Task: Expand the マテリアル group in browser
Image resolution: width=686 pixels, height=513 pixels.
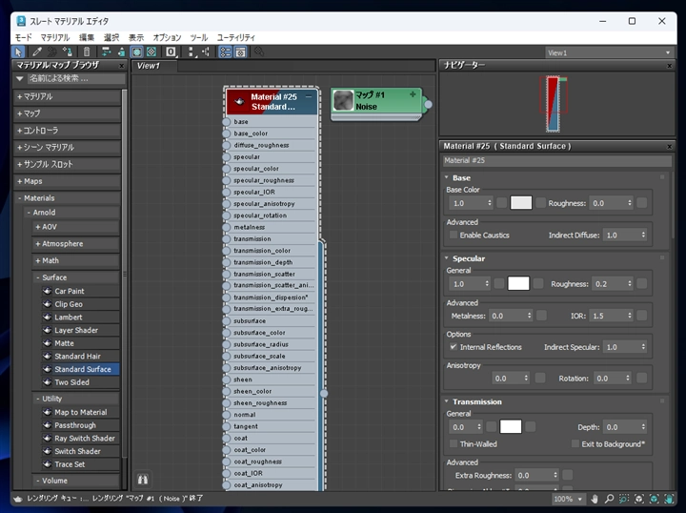Action: pyautogui.click(x=67, y=96)
